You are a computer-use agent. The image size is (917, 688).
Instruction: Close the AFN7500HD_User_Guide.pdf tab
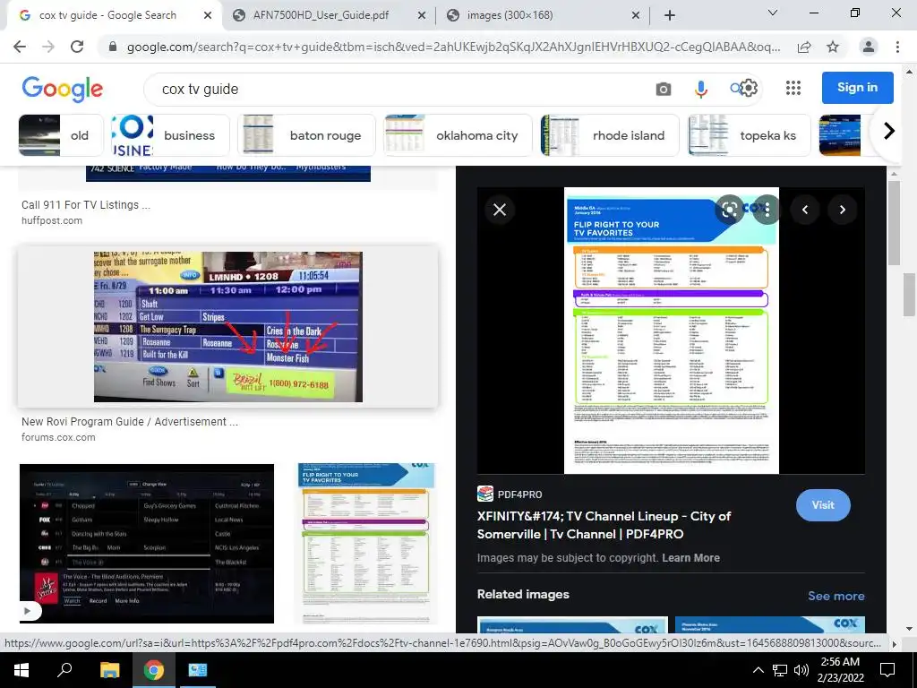point(422,16)
